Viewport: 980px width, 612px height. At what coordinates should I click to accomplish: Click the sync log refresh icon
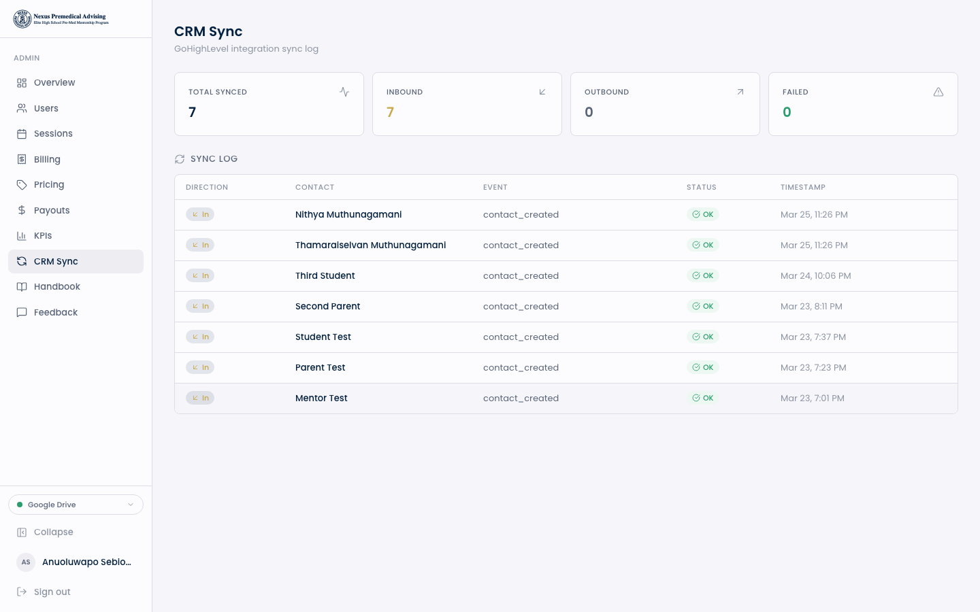[x=180, y=159]
